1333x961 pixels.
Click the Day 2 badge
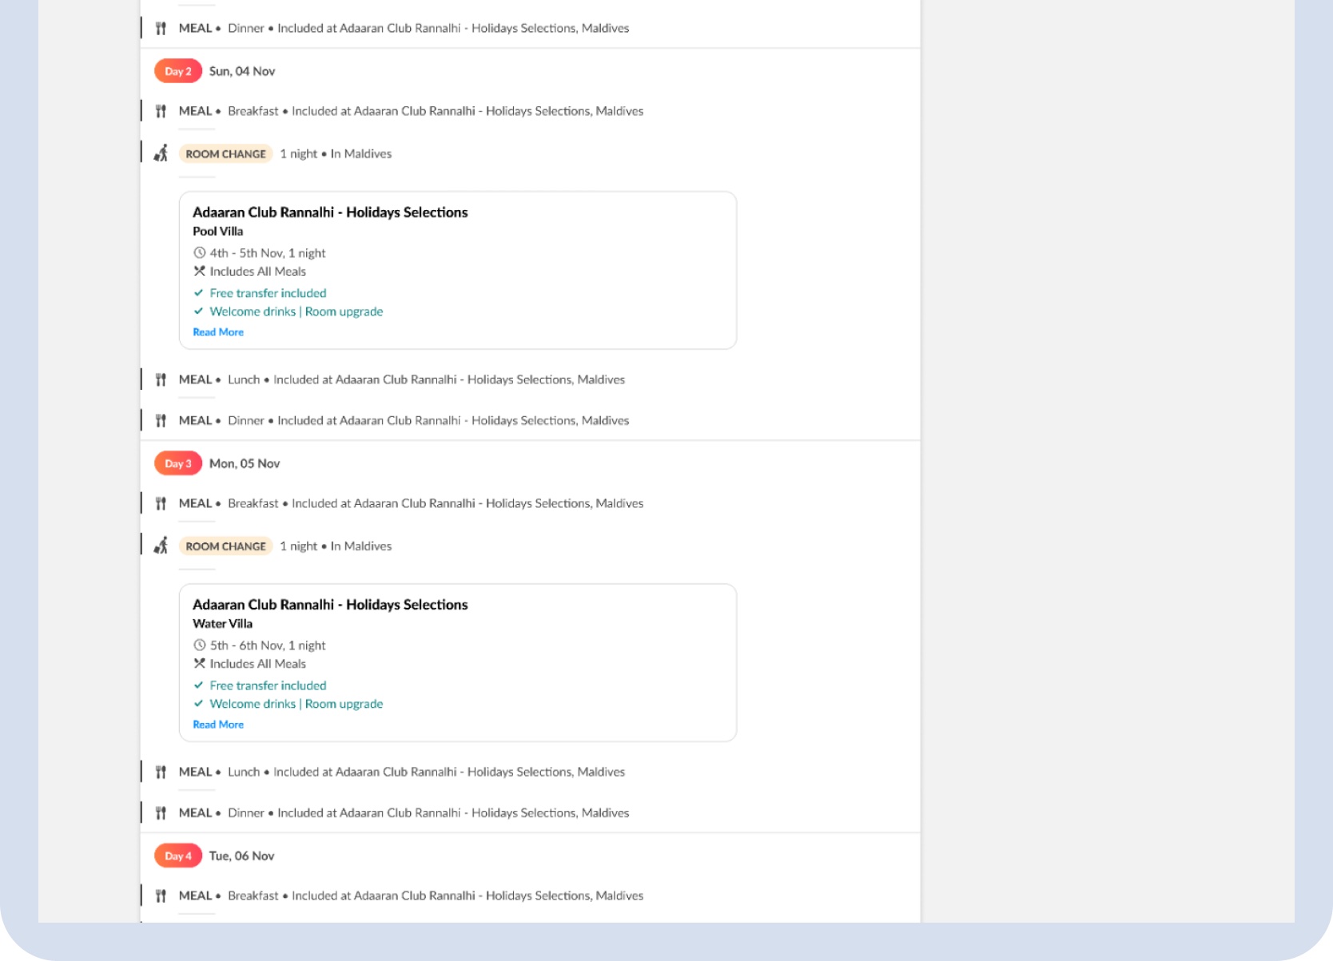pos(178,71)
